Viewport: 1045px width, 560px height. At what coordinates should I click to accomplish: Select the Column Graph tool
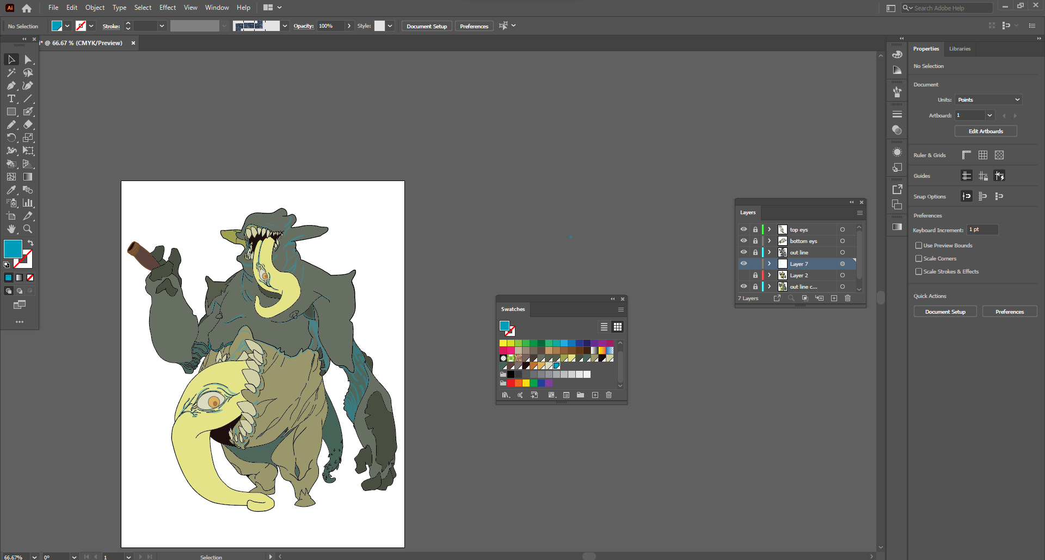[x=28, y=203]
